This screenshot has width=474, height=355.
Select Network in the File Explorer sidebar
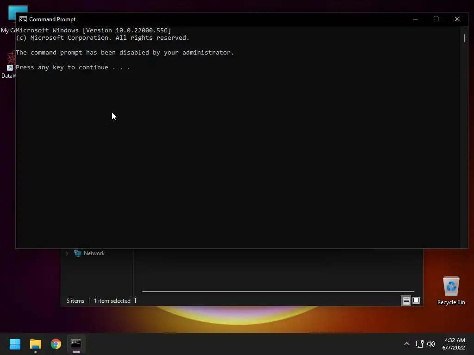(94, 253)
